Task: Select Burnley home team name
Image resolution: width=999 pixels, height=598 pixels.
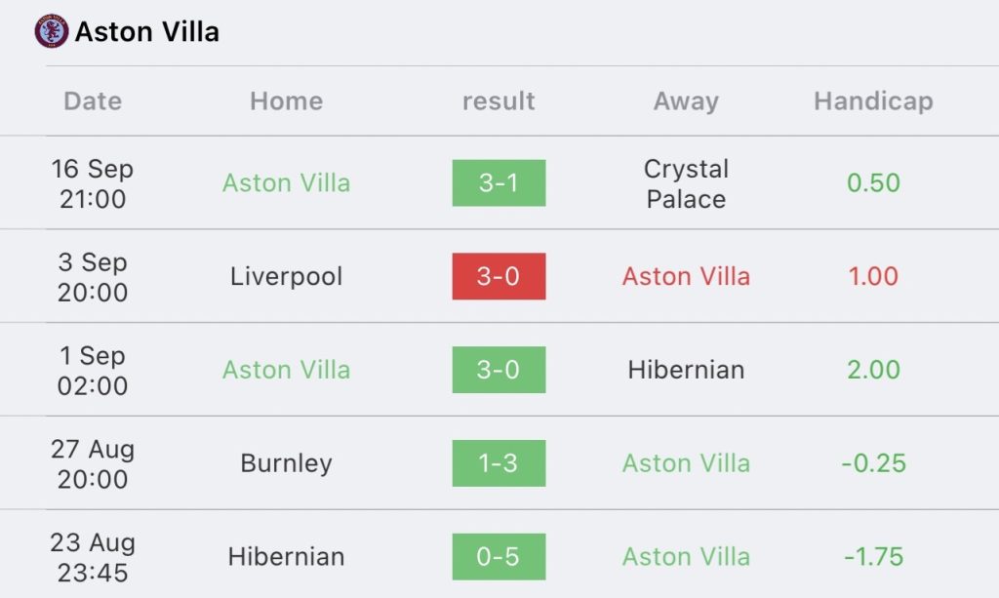Action: (x=286, y=463)
